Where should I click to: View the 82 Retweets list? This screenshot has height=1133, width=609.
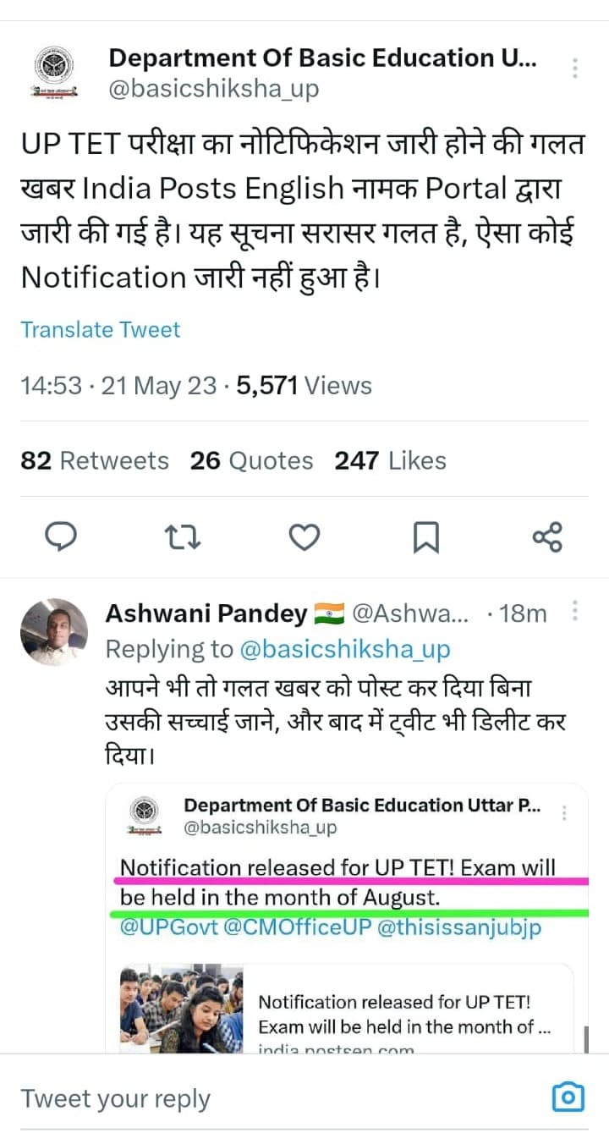coord(95,460)
